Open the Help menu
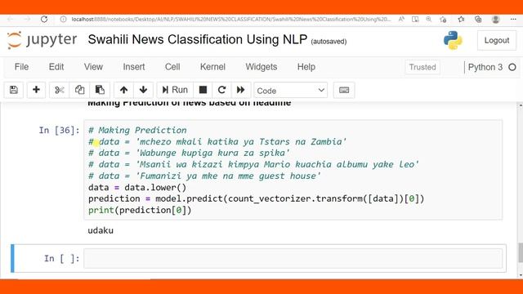 pyautogui.click(x=306, y=67)
